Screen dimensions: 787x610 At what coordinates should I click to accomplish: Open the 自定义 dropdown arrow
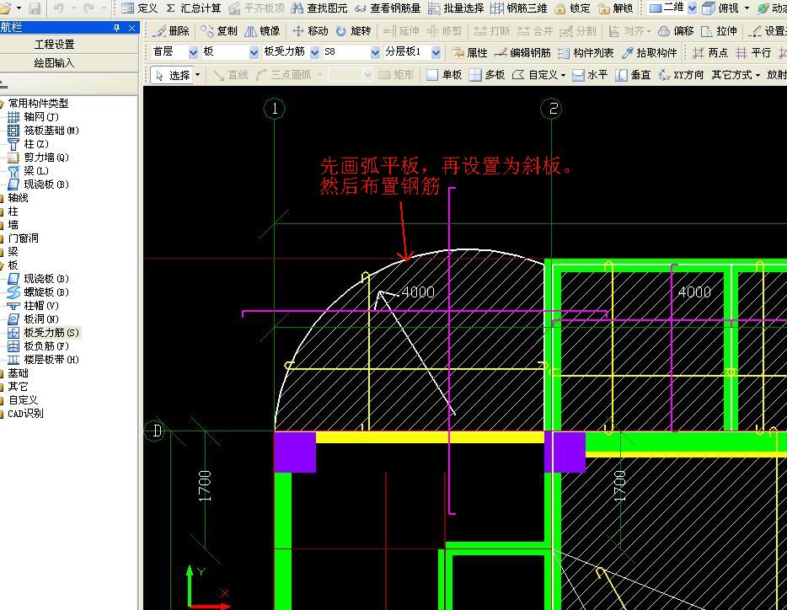click(x=563, y=75)
